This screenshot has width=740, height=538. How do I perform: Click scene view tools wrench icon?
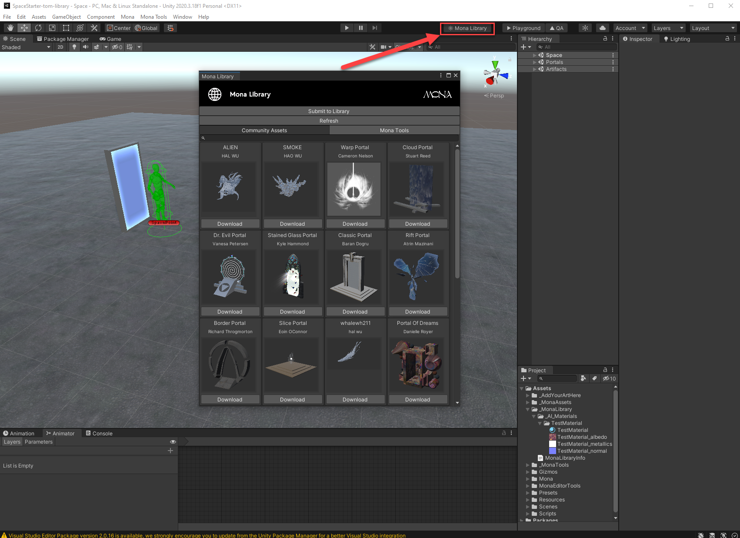click(373, 47)
